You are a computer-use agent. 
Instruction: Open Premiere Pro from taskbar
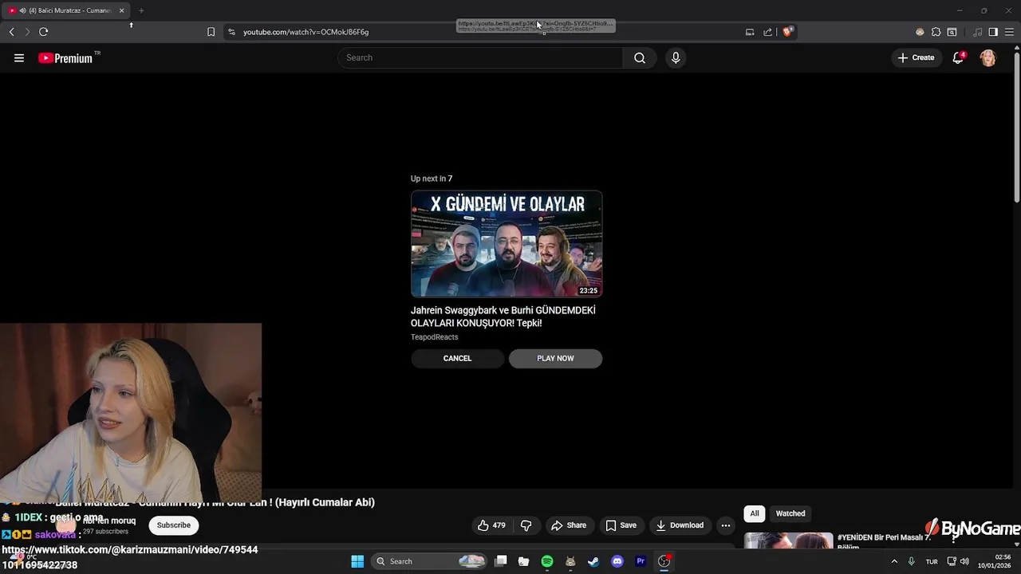(x=641, y=561)
